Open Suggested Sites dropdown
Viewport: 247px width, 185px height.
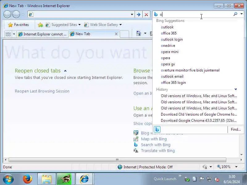pyautogui.click(x=63, y=25)
